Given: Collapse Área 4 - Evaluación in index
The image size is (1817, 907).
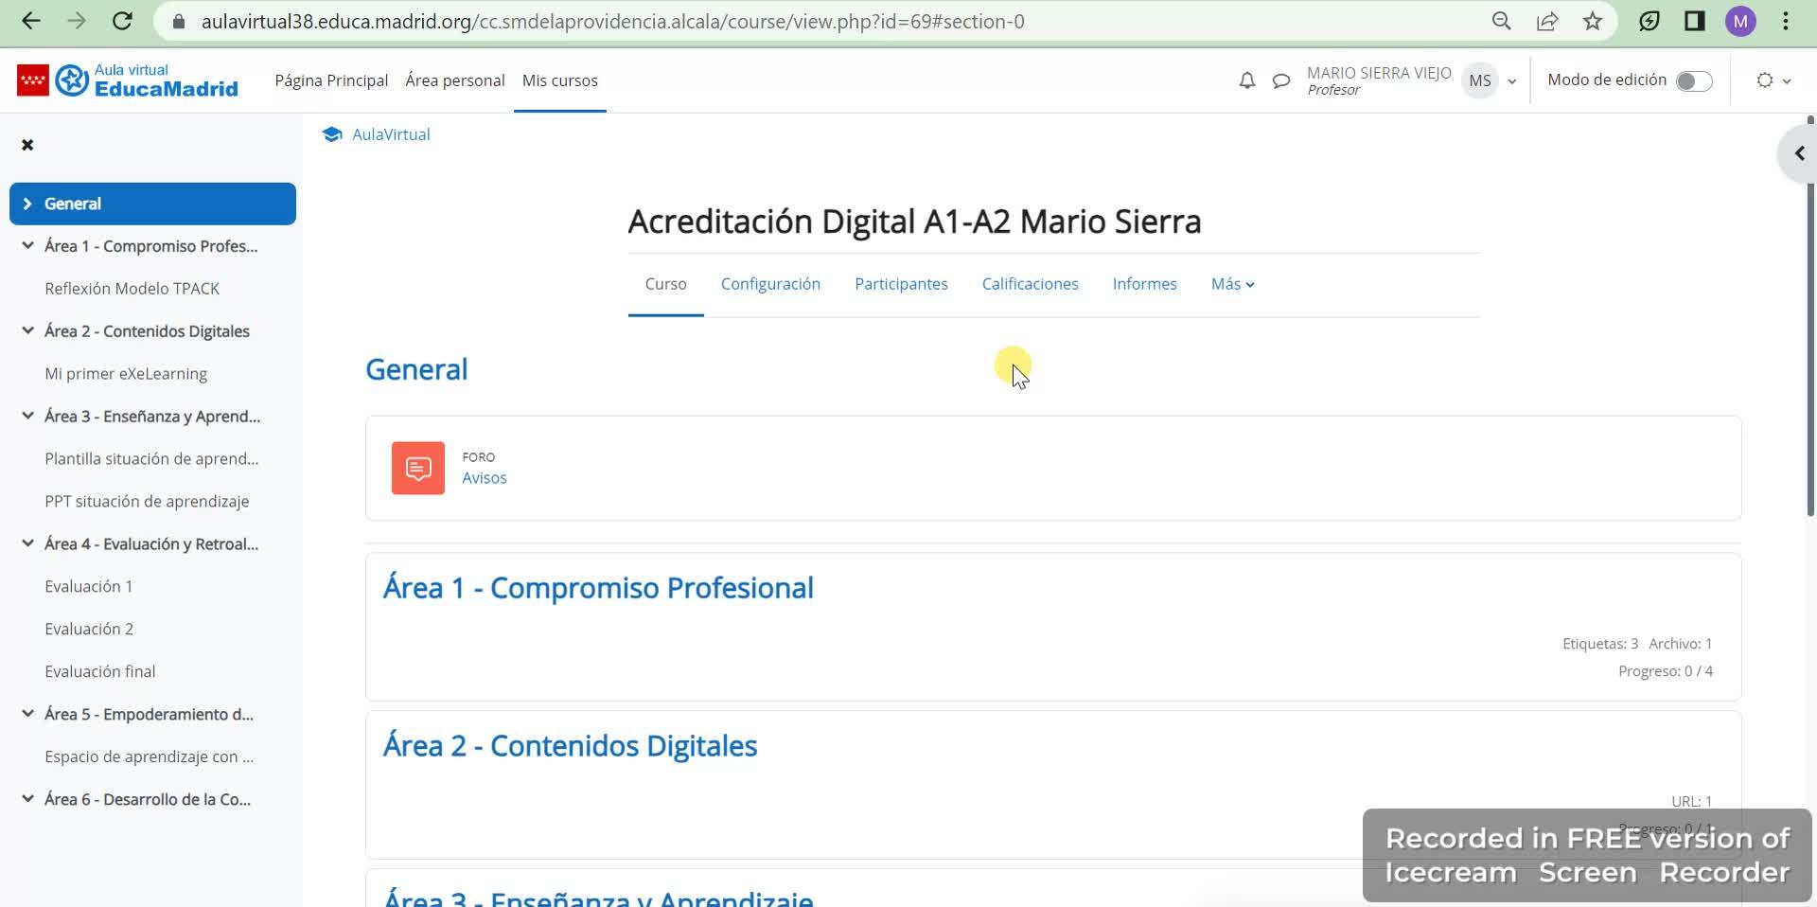Looking at the screenshot, I should 27,543.
